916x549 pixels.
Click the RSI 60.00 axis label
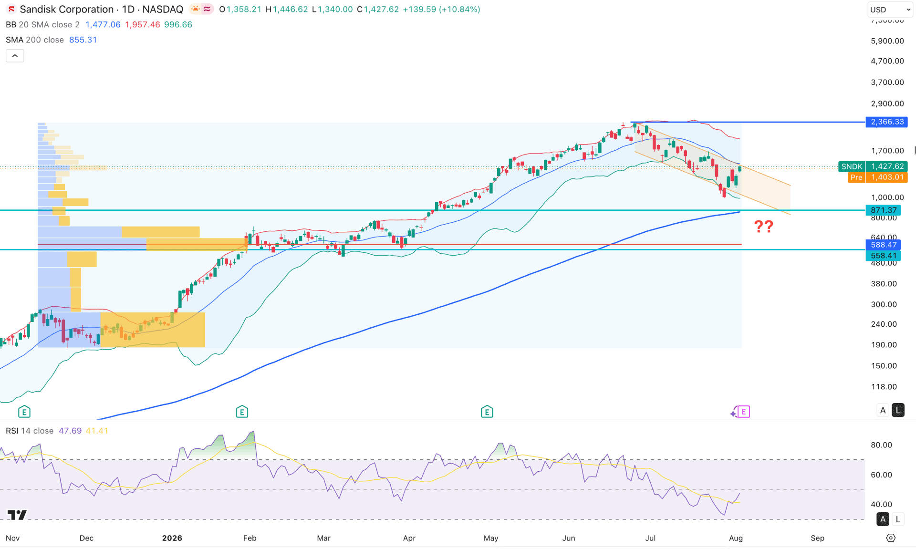881,475
